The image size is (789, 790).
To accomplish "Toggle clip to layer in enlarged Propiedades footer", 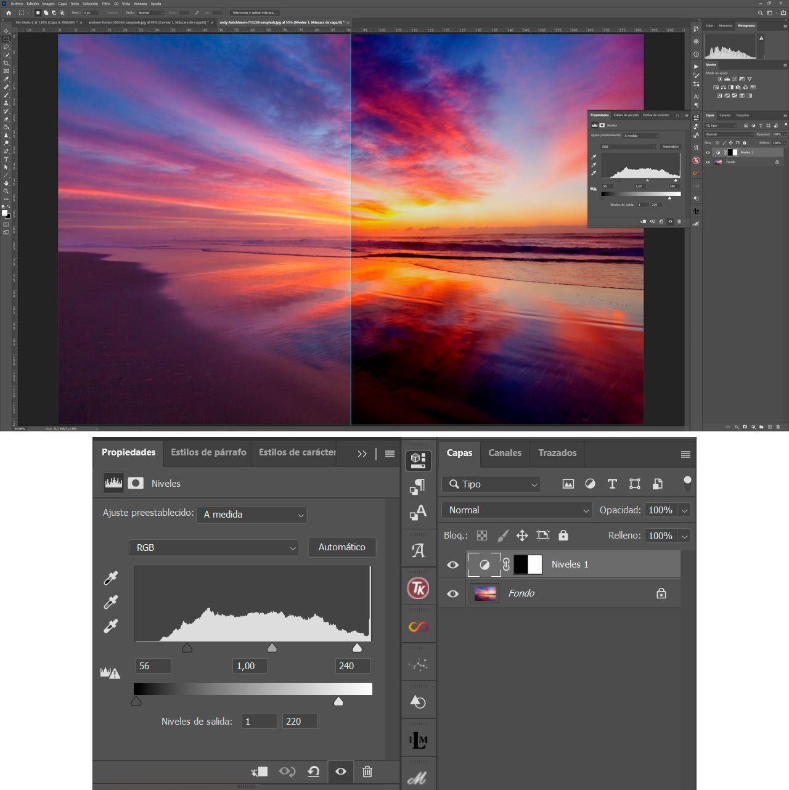I will click(260, 772).
